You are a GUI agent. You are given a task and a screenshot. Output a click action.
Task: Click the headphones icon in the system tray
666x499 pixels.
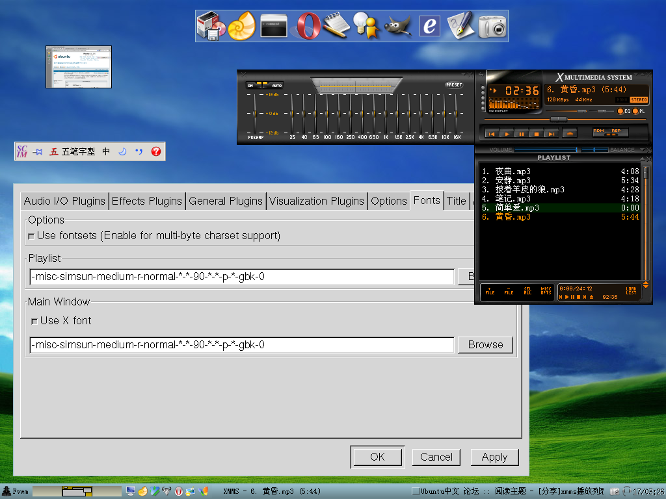click(x=626, y=491)
